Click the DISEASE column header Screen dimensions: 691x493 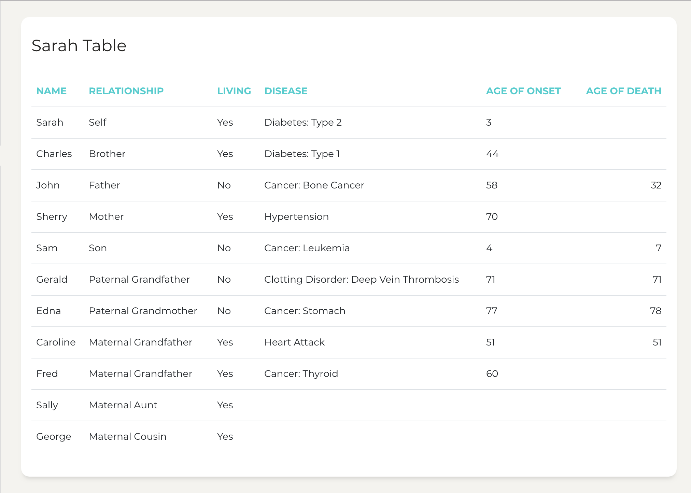(286, 91)
